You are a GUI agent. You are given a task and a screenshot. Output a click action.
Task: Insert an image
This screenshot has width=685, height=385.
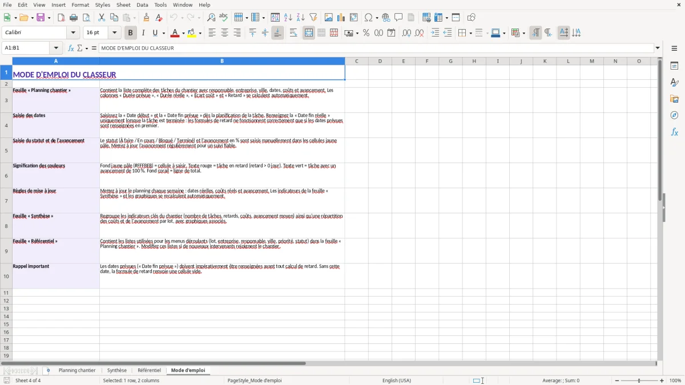coord(329,18)
